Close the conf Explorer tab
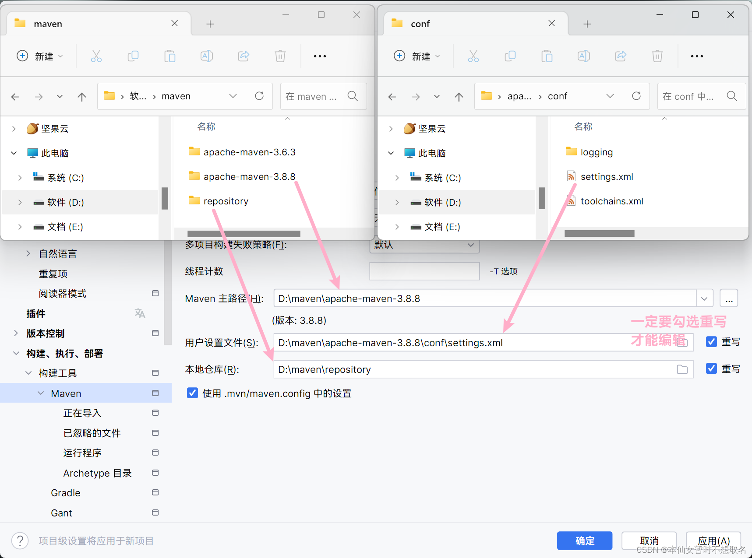The height and width of the screenshot is (558, 752). (x=551, y=23)
